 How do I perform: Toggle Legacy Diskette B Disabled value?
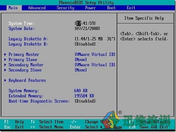[85, 44]
